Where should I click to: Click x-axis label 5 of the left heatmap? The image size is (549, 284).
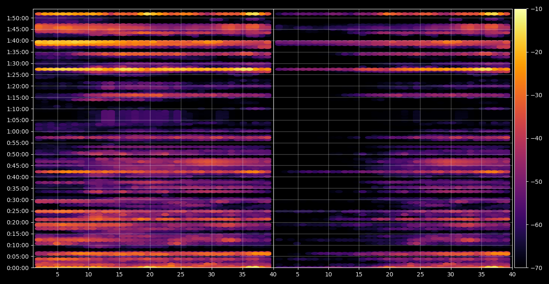pos(57,274)
